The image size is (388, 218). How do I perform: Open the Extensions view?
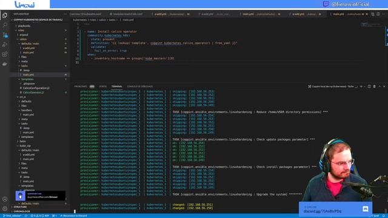click(x=5, y=54)
